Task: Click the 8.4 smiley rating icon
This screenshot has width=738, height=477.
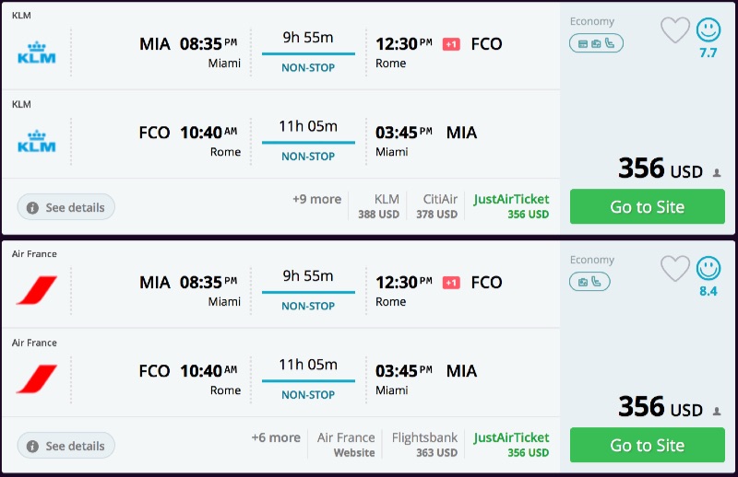Action: (708, 268)
